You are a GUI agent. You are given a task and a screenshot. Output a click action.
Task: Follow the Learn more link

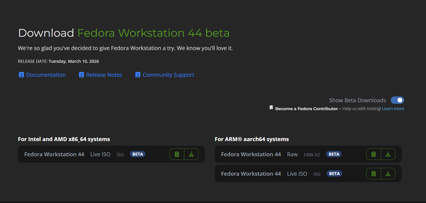tap(393, 109)
